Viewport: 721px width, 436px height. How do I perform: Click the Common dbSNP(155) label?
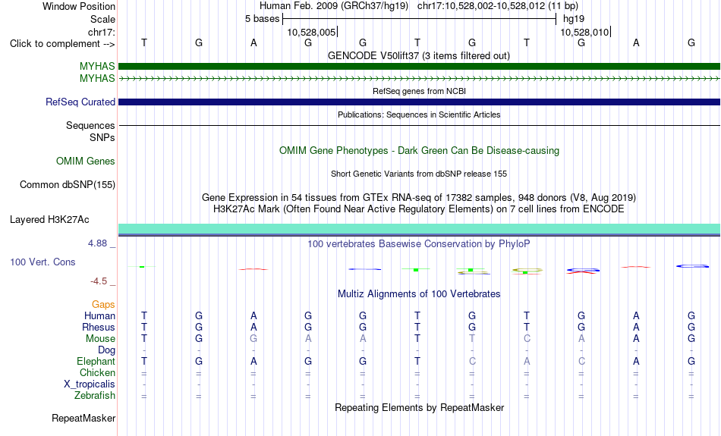click(x=68, y=185)
